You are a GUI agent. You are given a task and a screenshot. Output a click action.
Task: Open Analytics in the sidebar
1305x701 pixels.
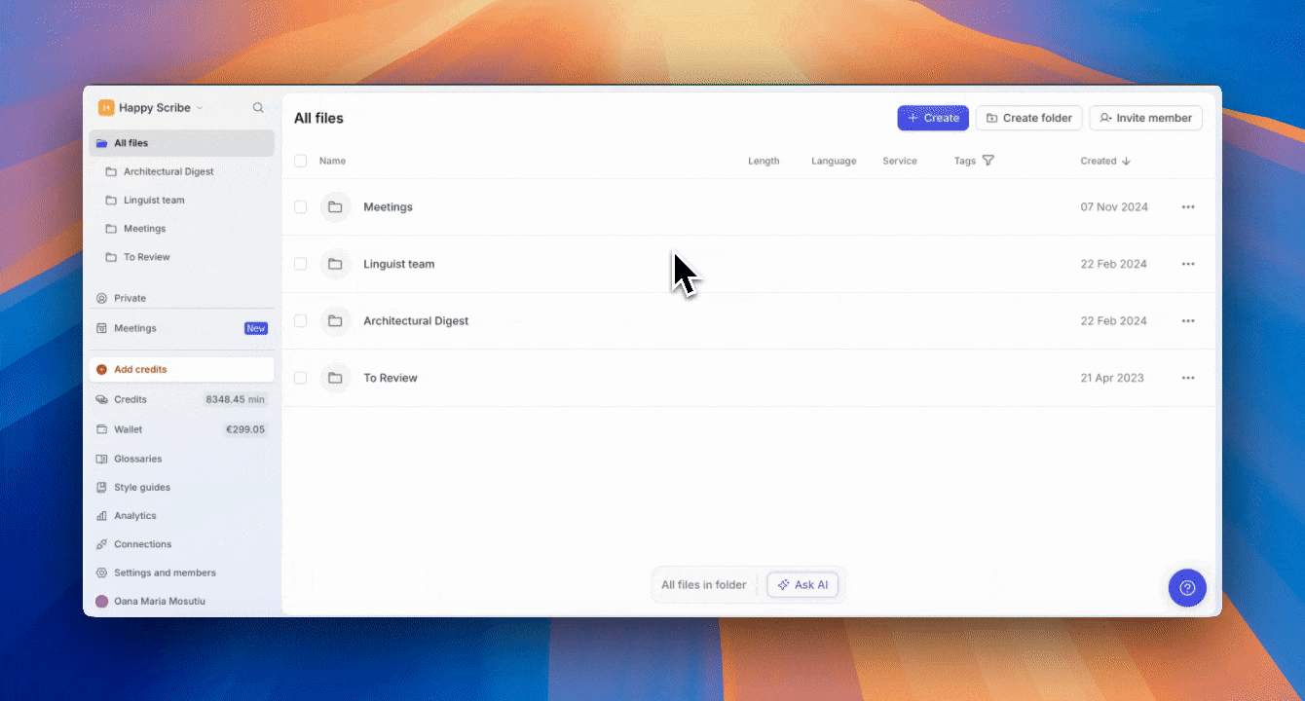(x=134, y=516)
